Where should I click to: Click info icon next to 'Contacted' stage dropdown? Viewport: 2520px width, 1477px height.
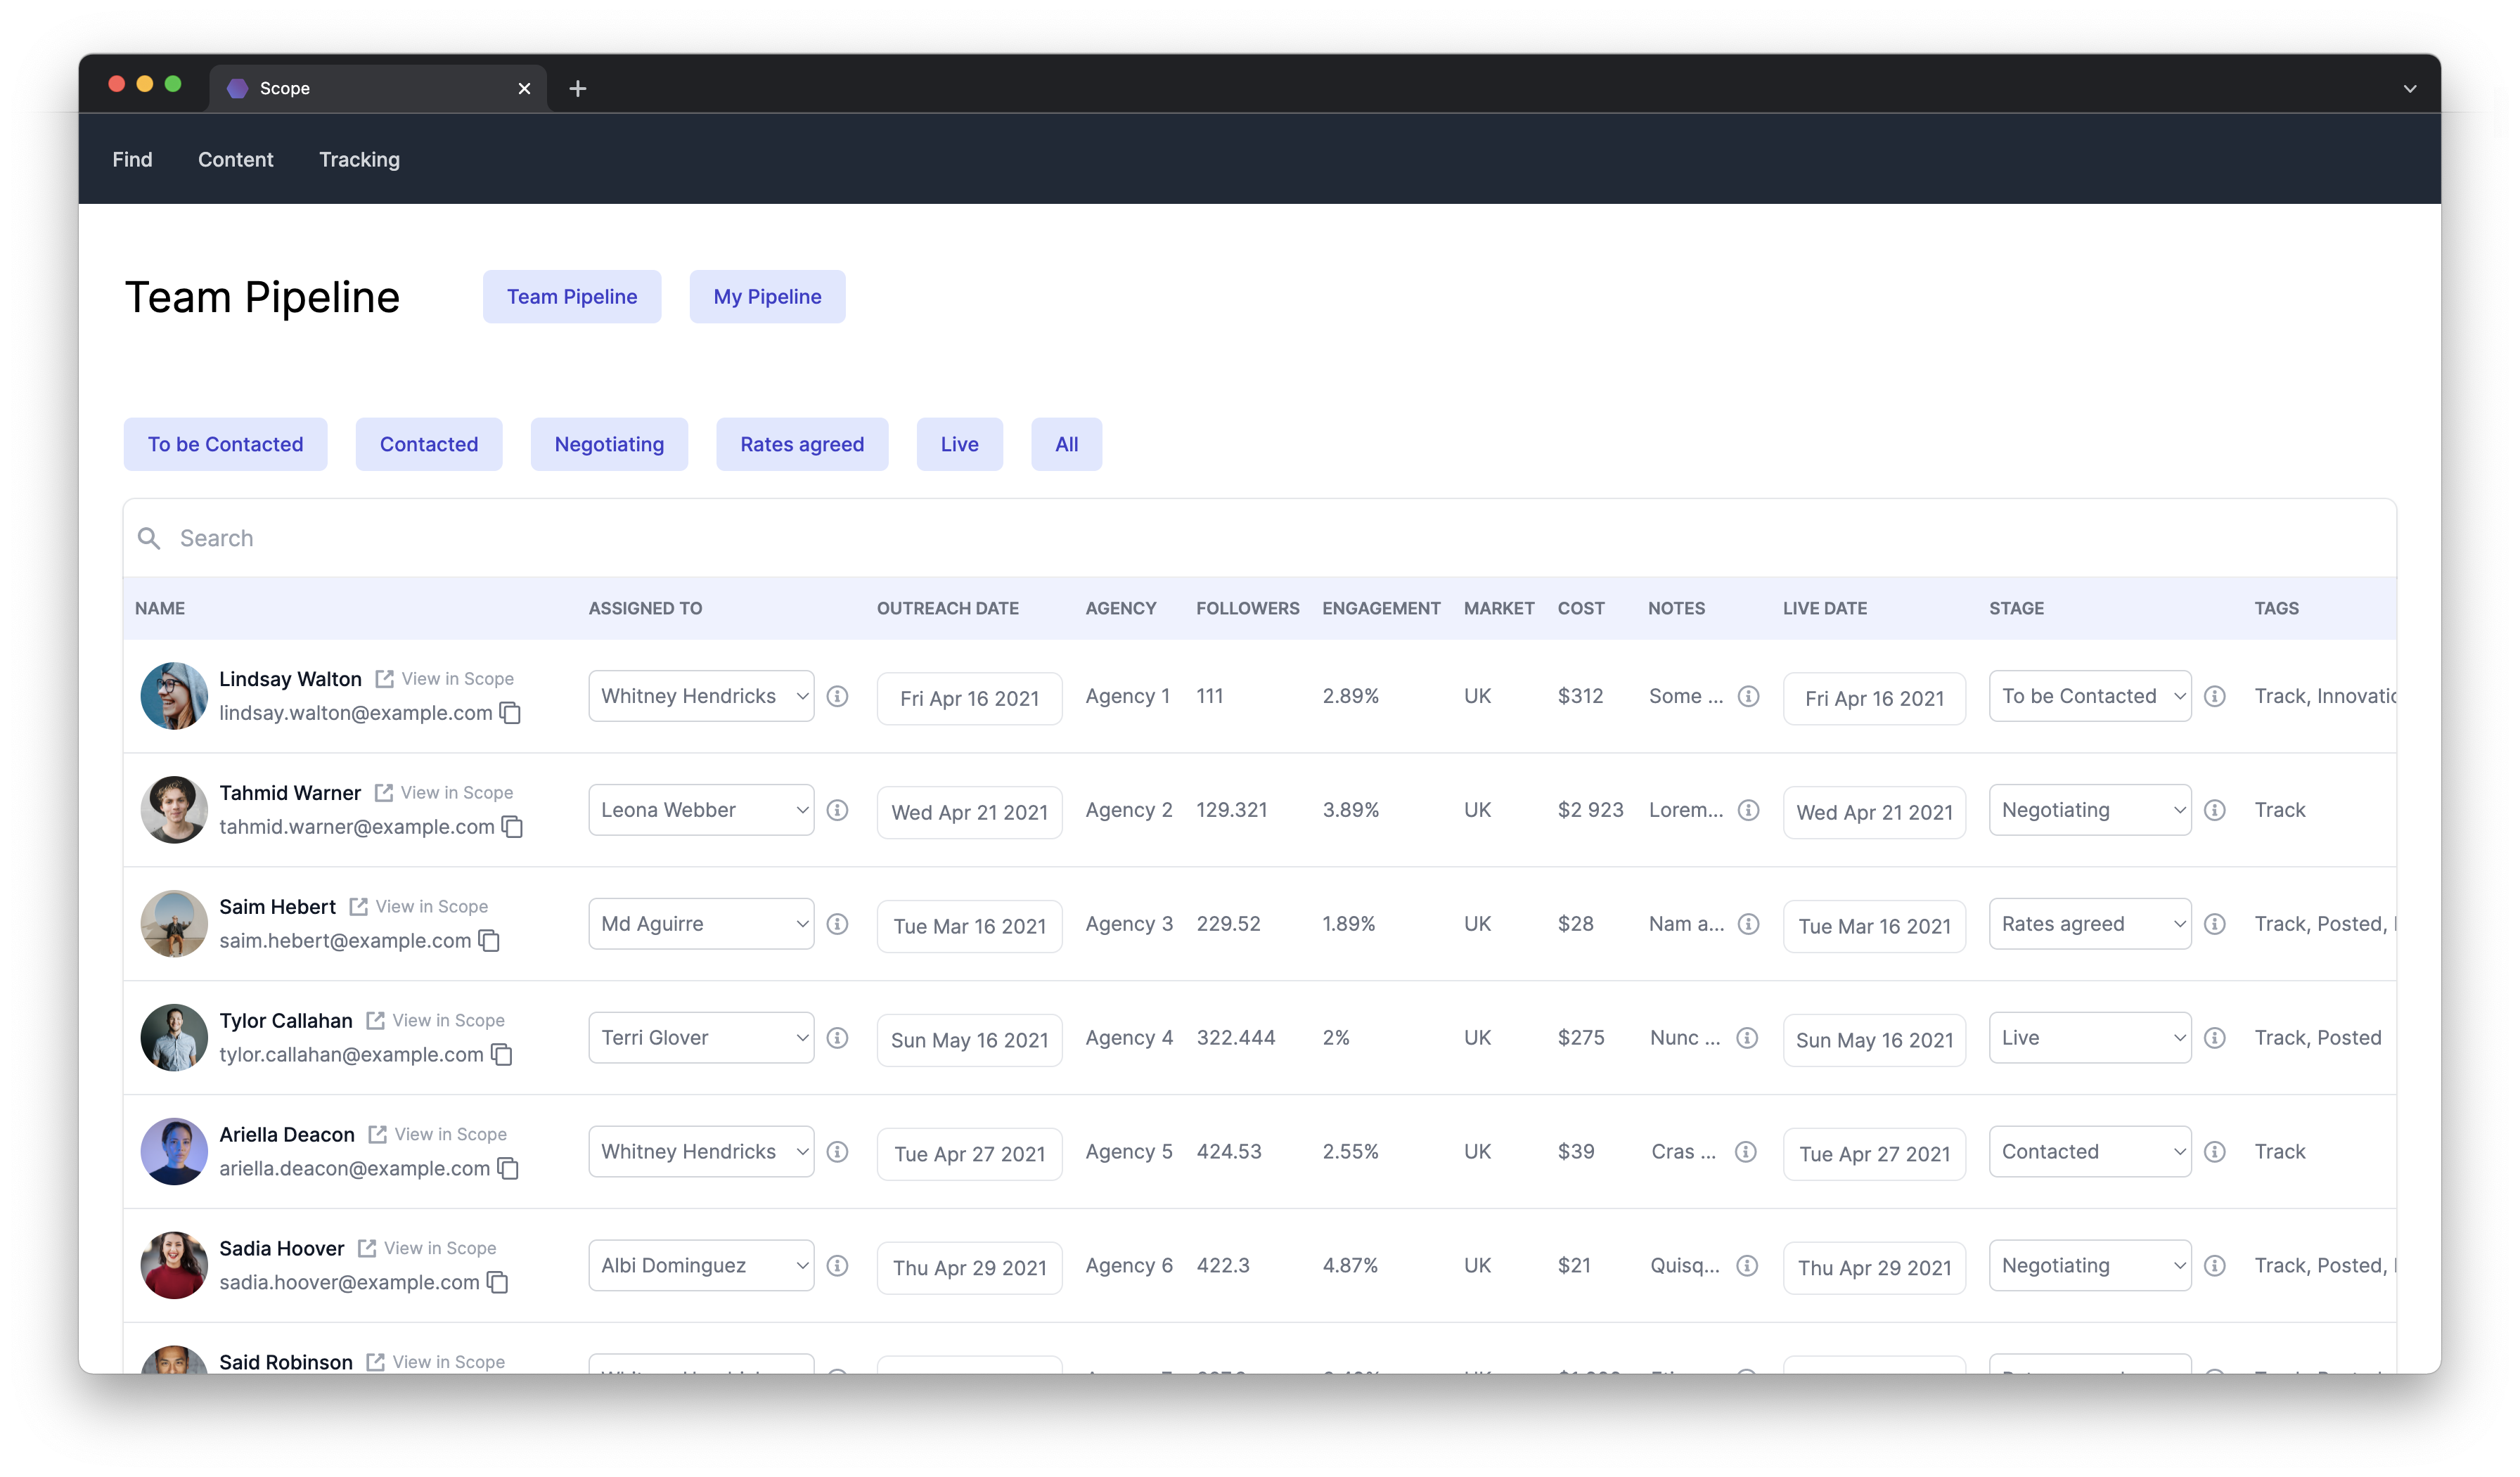click(x=2215, y=1152)
